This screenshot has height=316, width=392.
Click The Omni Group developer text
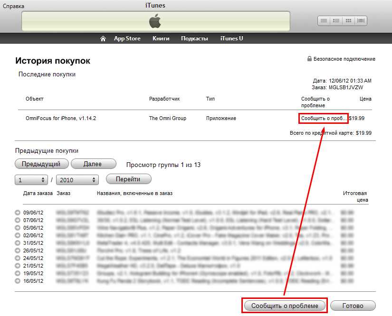coord(168,118)
